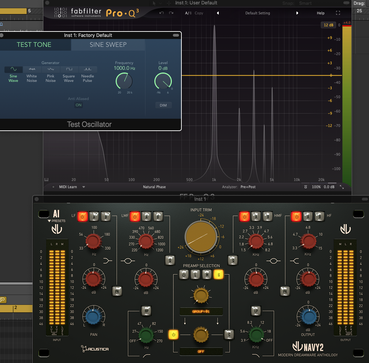Select preamp M button
Screen dimensions: 369x363
pyautogui.click(x=207, y=274)
